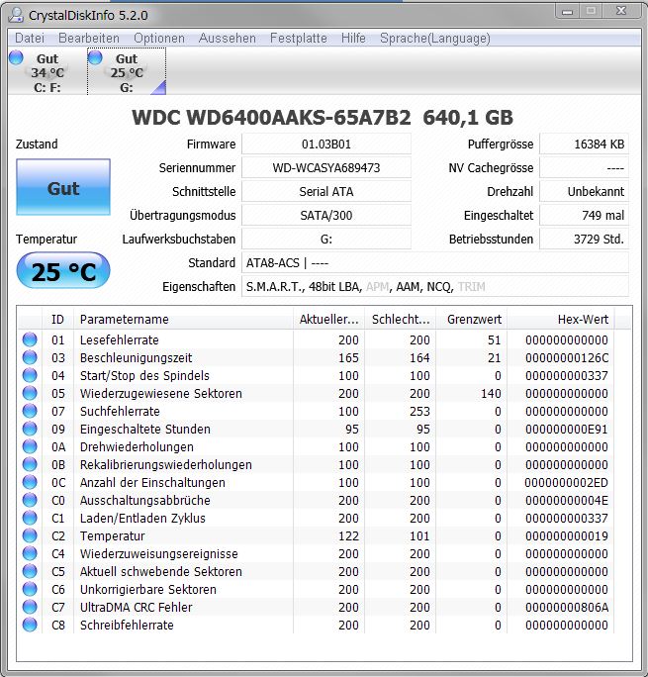Open the Aussehen menu

click(x=228, y=38)
